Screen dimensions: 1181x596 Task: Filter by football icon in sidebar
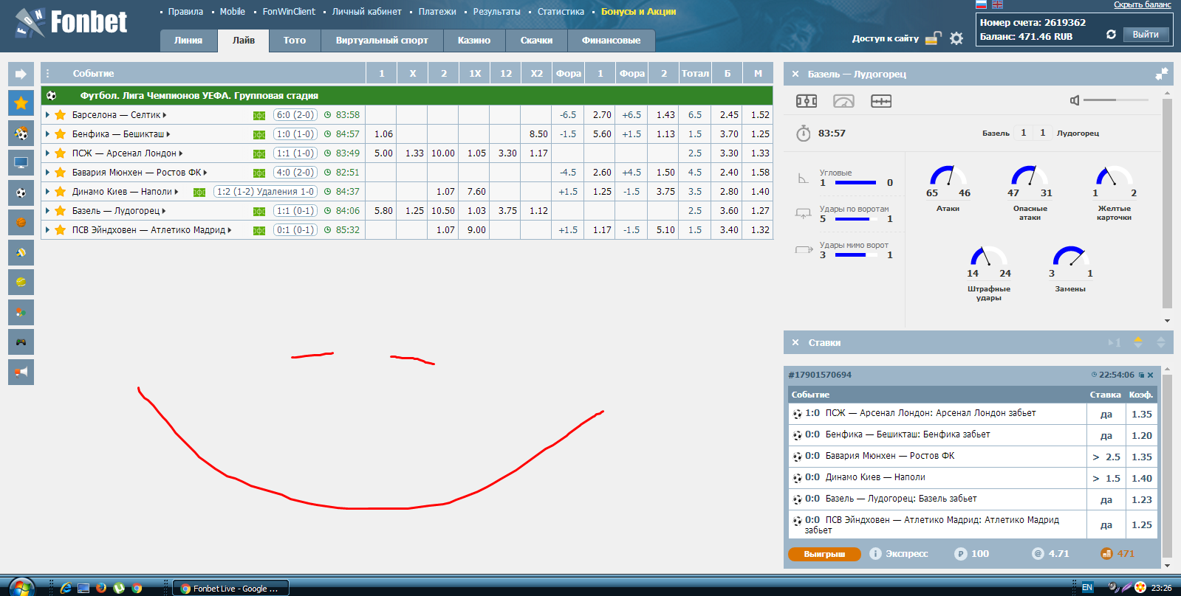(x=21, y=193)
